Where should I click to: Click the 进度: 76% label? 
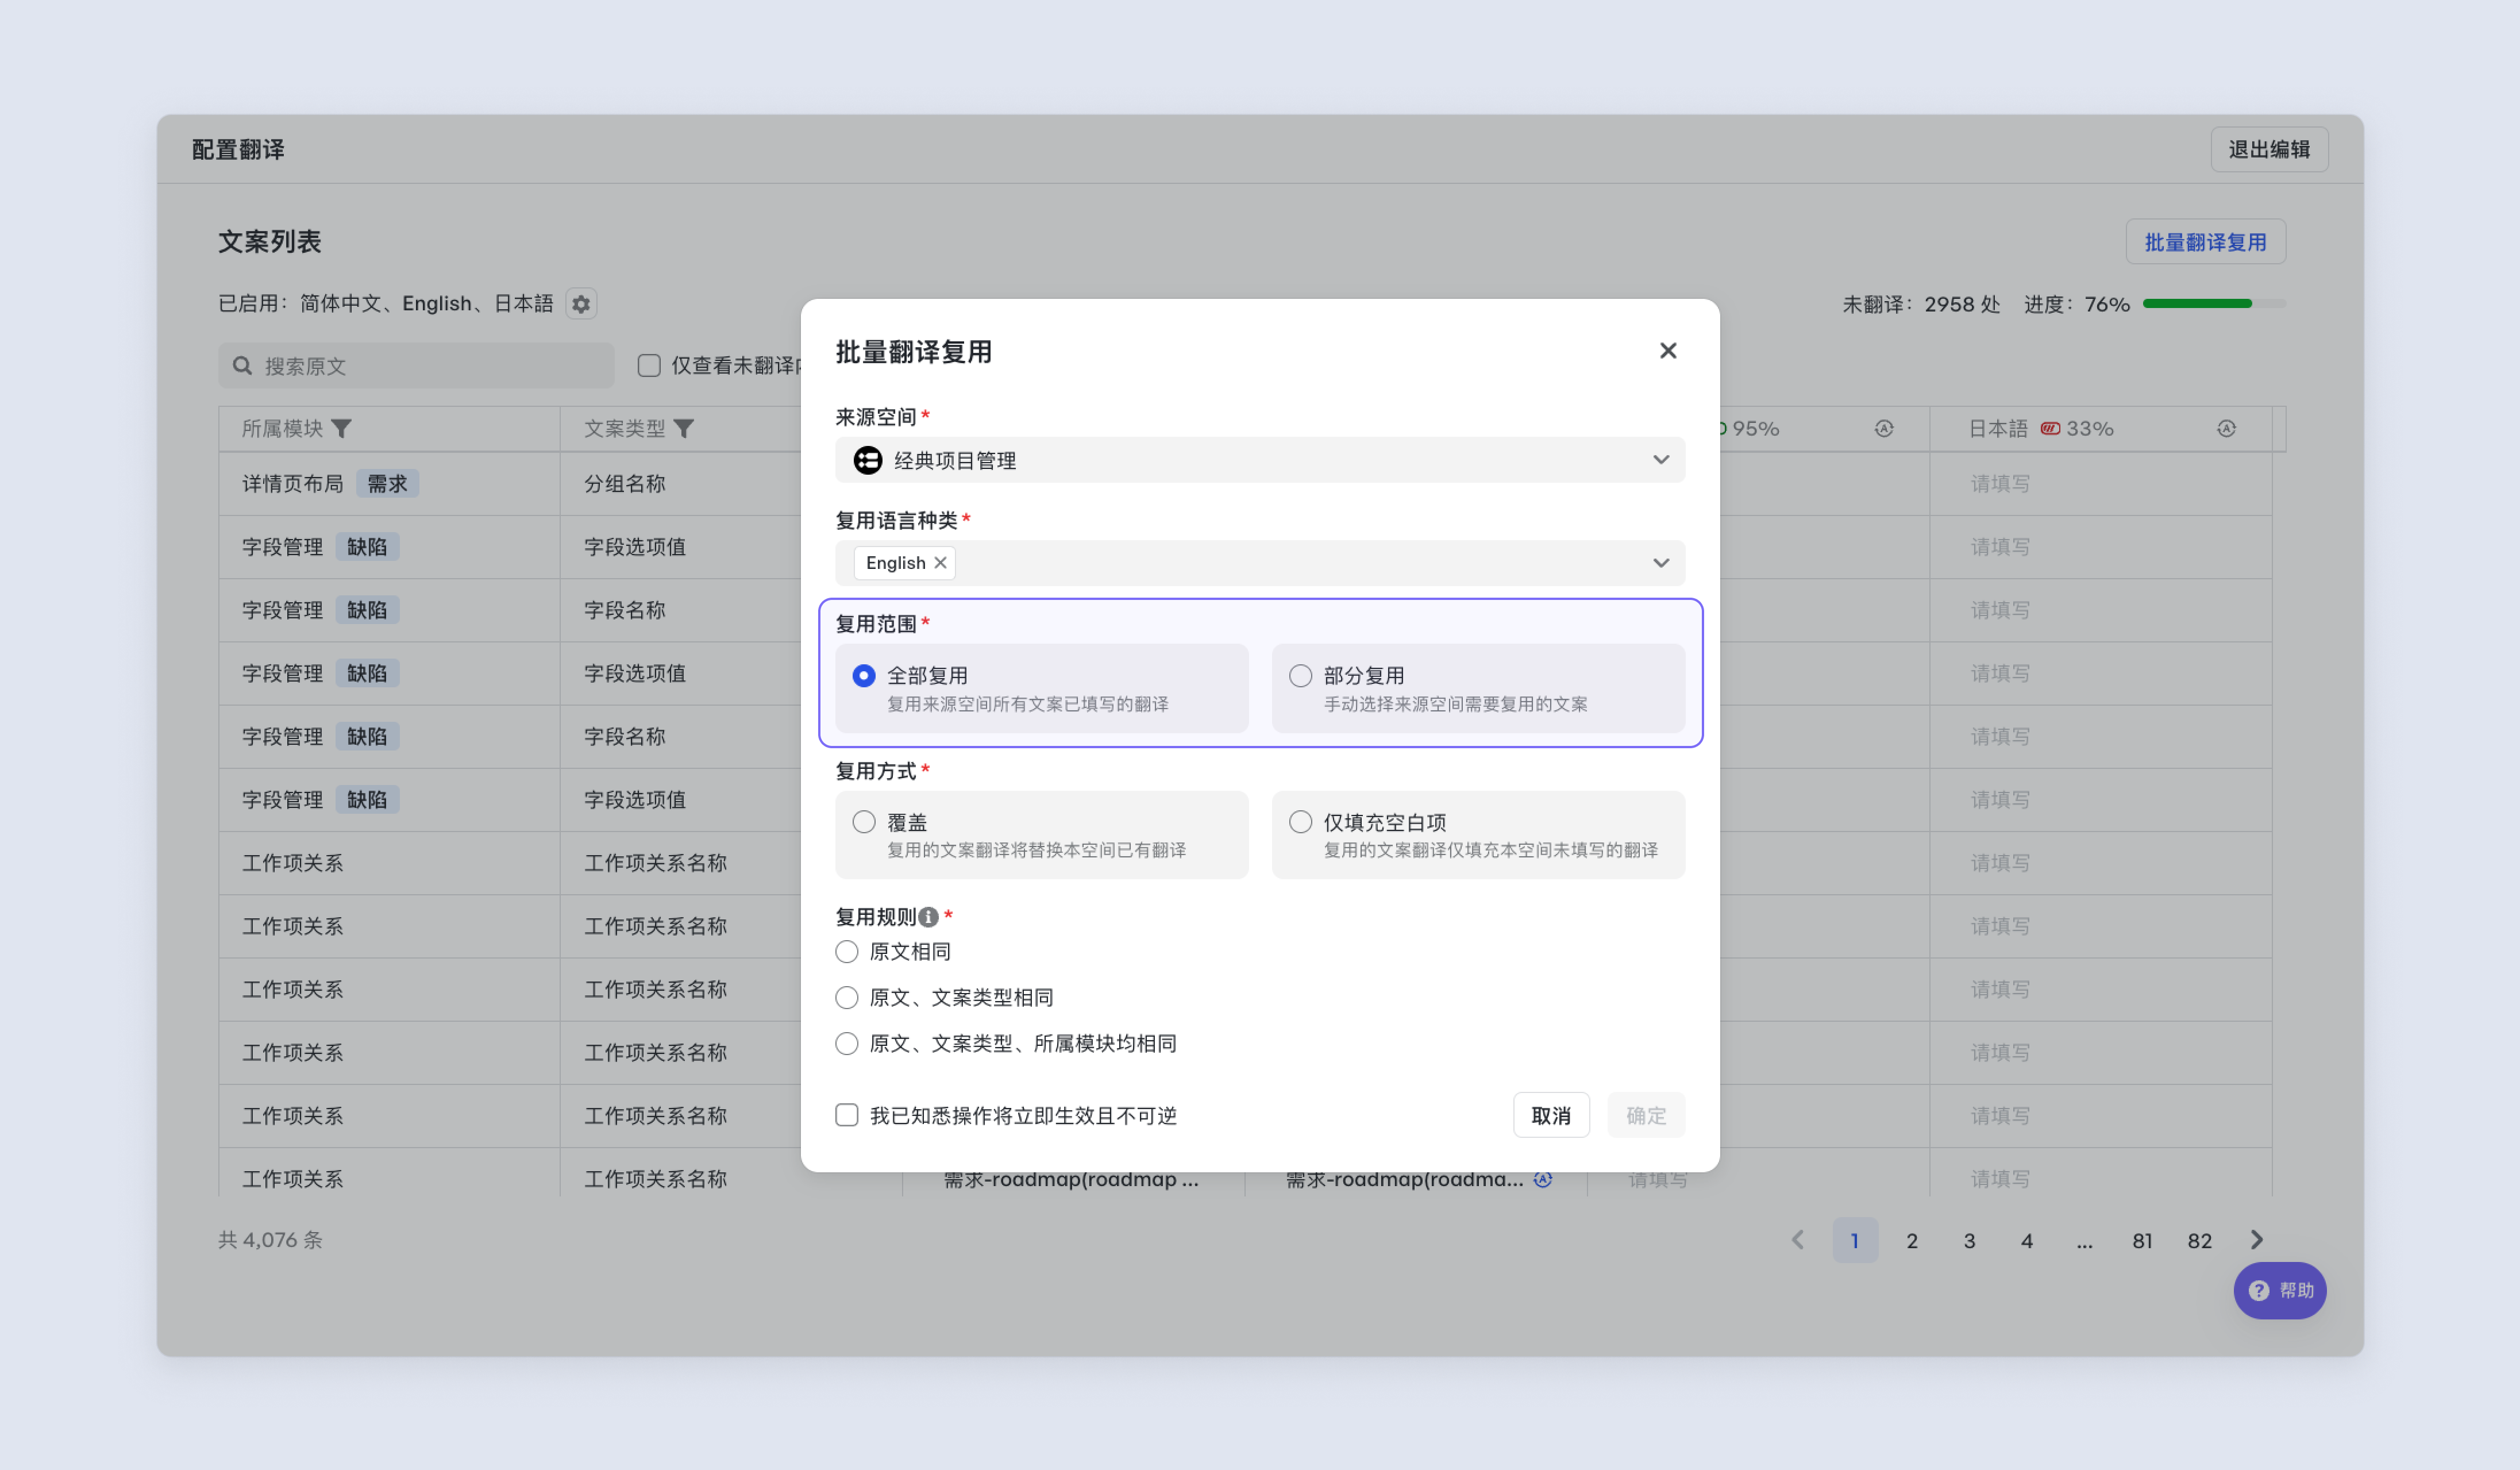2076,304
